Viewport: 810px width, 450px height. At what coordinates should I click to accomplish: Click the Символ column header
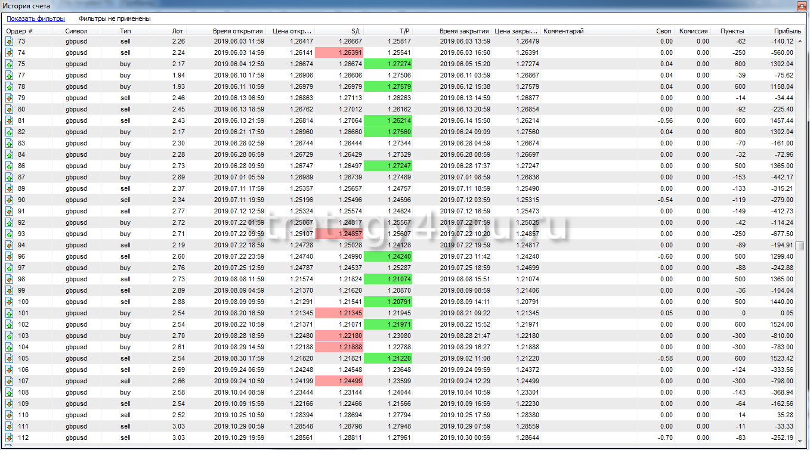(76, 31)
